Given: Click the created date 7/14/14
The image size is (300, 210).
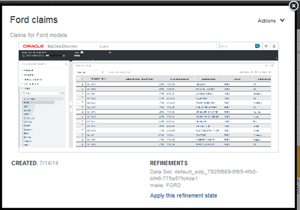Looking at the screenshot, I should coord(49,163).
